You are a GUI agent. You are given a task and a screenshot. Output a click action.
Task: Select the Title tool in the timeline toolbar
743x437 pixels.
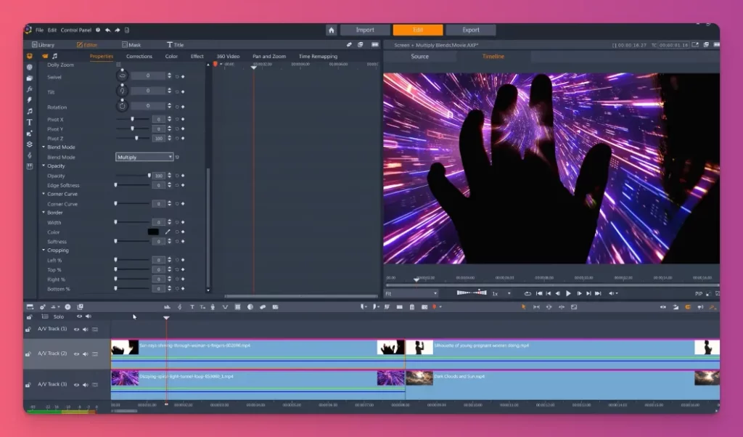(192, 306)
